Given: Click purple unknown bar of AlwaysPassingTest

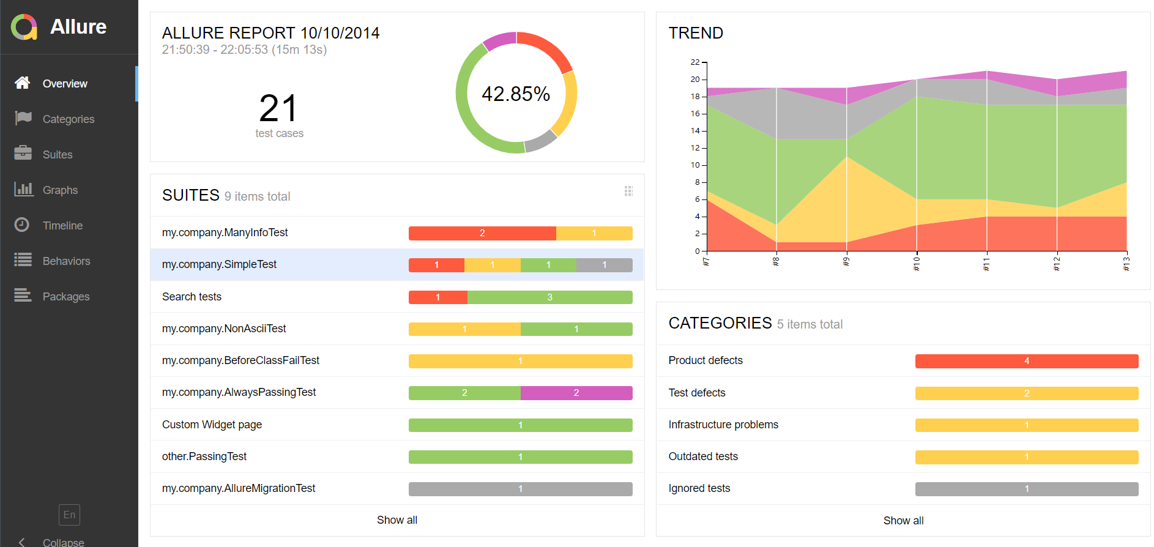Looking at the screenshot, I should point(576,393).
